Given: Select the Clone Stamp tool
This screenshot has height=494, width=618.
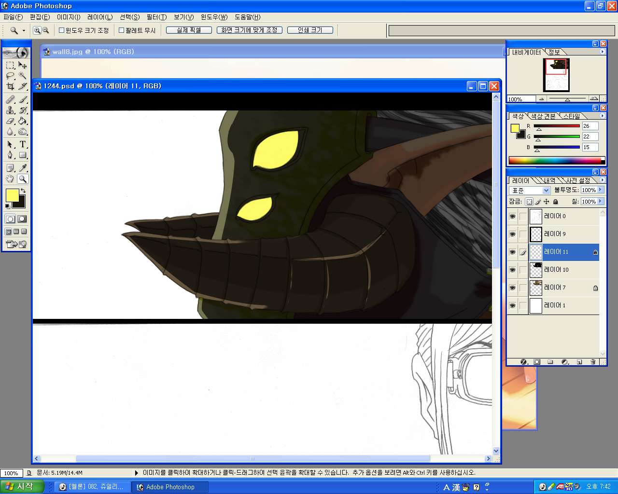Looking at the screenshot, I should (10, 110).
